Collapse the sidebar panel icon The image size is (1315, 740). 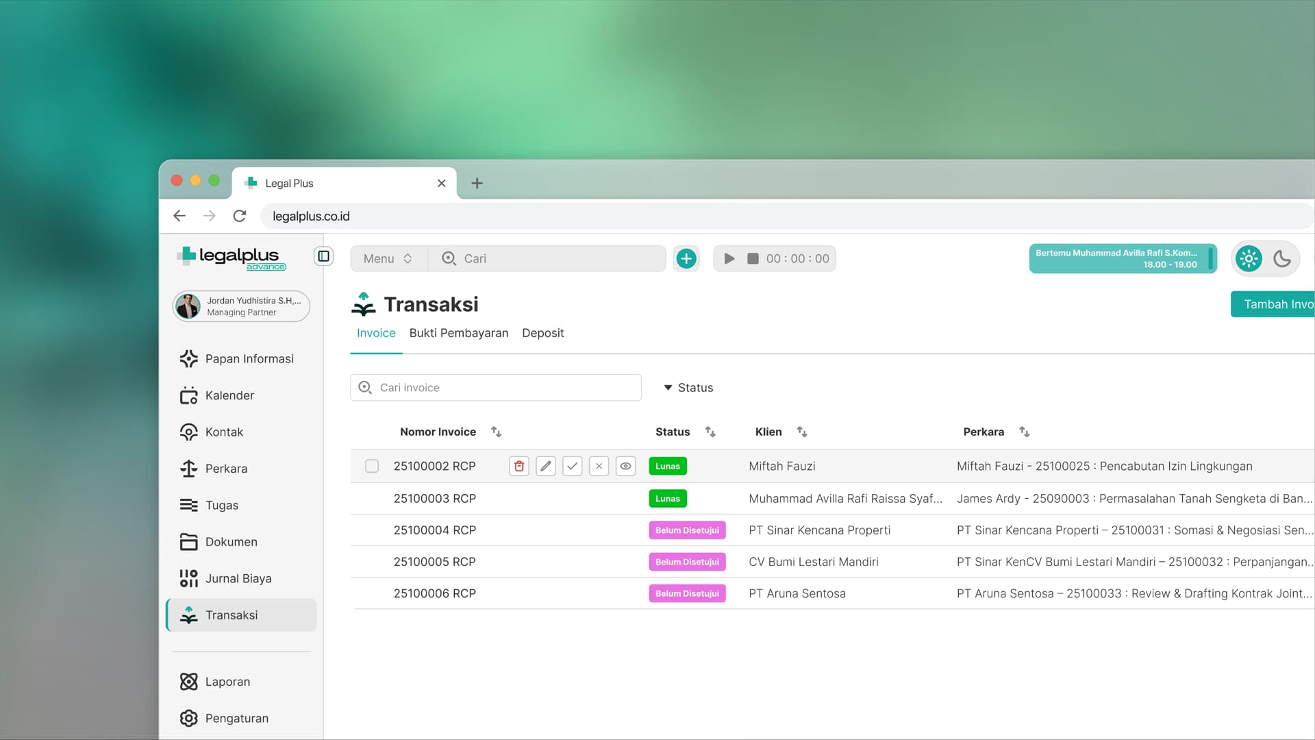(324, 256)
